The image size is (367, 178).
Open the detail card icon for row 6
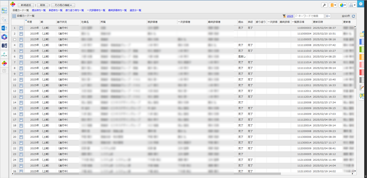coord(21,57)
